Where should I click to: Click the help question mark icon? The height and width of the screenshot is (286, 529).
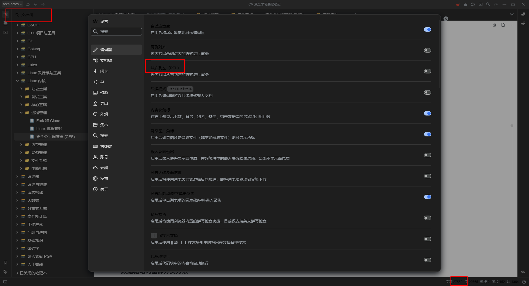pos(524,282)
